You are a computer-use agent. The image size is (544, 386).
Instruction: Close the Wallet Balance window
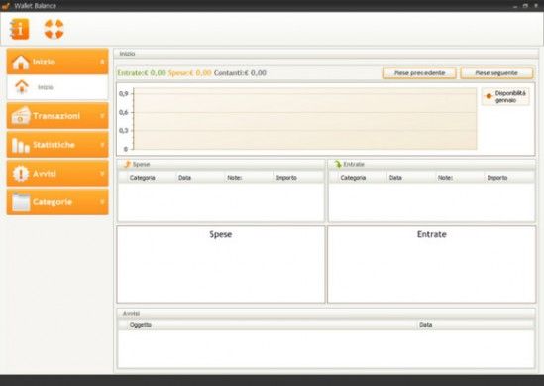click(536, 6)
